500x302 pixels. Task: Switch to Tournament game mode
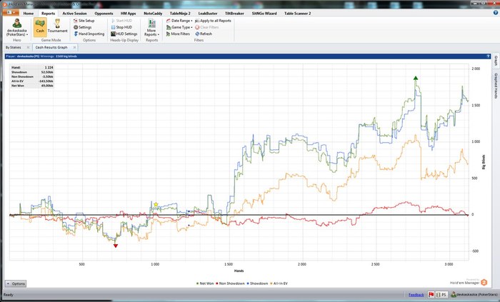pos(57,26)
